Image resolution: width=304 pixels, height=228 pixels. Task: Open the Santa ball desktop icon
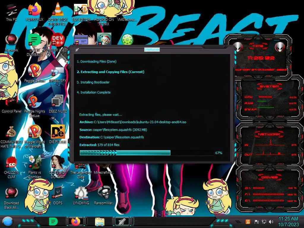click(x=104, y=39)
